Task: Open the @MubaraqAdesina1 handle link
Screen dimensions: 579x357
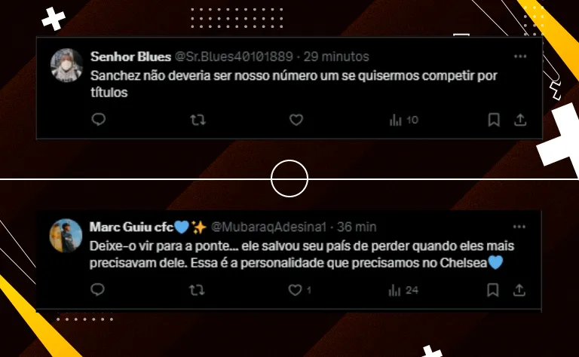Action: coord(268,227)
